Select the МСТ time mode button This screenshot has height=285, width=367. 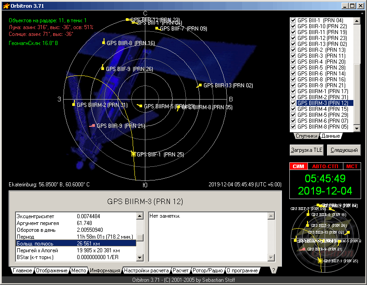tap(352, 166)
